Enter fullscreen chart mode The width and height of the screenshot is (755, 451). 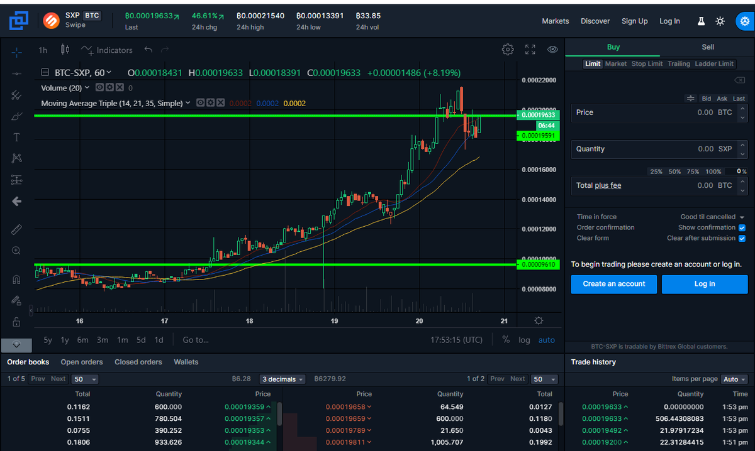530,49
